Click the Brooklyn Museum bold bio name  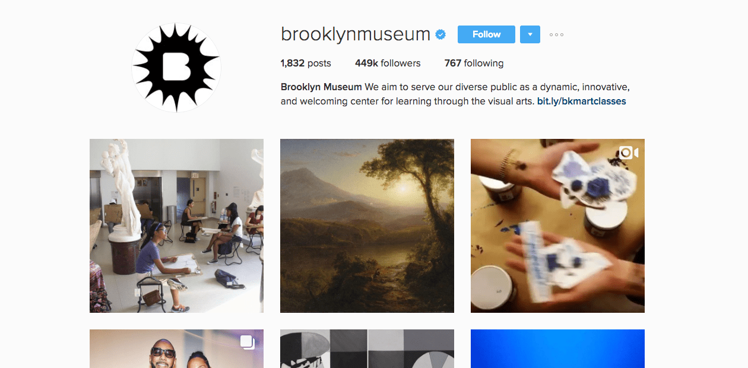pos(321,87)
